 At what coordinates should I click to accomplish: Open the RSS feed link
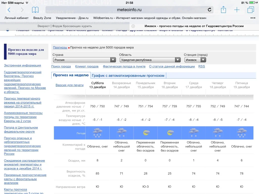point(202,66)
